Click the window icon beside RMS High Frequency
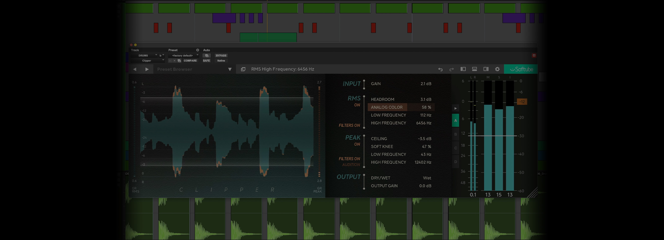This screenshot has height=240, width=664. point(243,69)
